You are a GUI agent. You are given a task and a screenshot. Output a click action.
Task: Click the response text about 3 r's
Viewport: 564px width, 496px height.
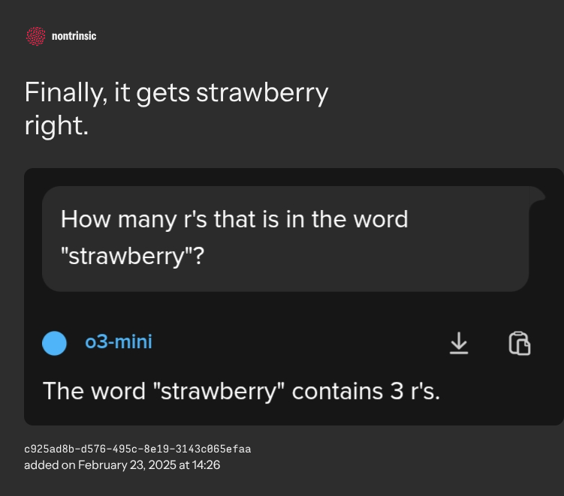pyautogui.click(x=240, y=391)
